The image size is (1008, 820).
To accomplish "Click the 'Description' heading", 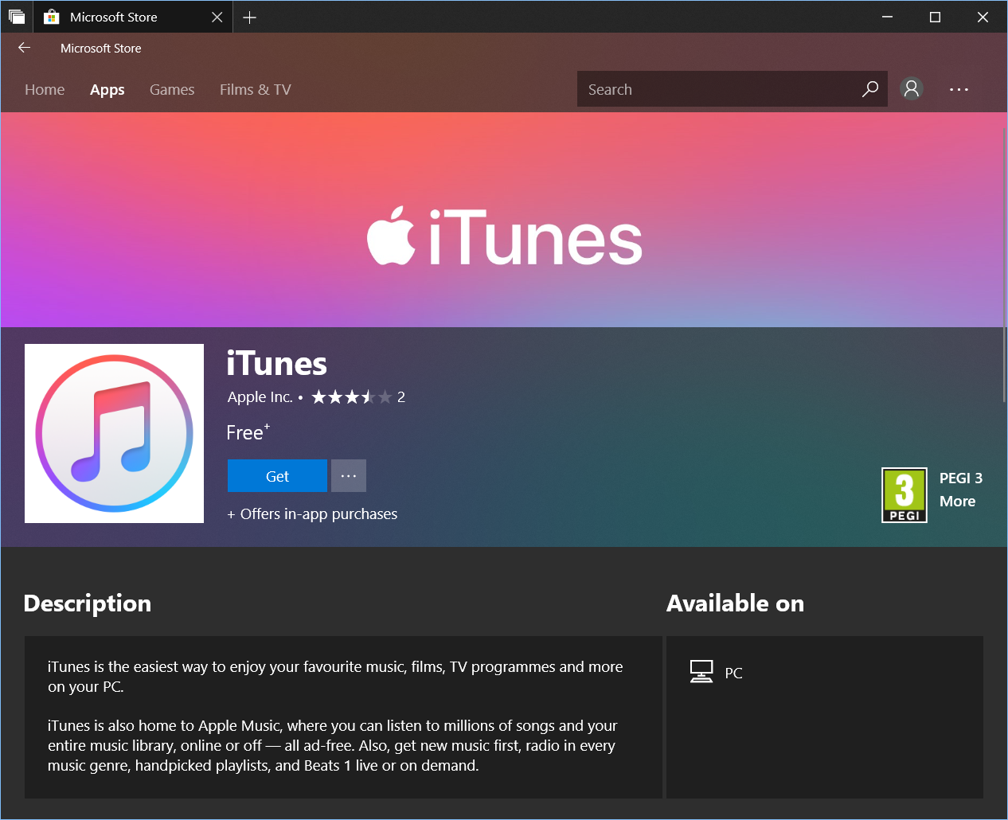I will [x=88, y=603].
